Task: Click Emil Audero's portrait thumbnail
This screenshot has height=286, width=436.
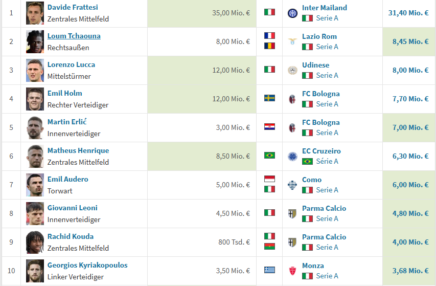Action: [35, 185]
